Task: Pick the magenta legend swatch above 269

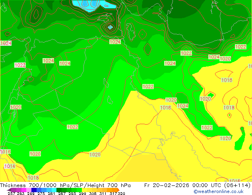Action: pyautogui.click(x=24, y=190)
